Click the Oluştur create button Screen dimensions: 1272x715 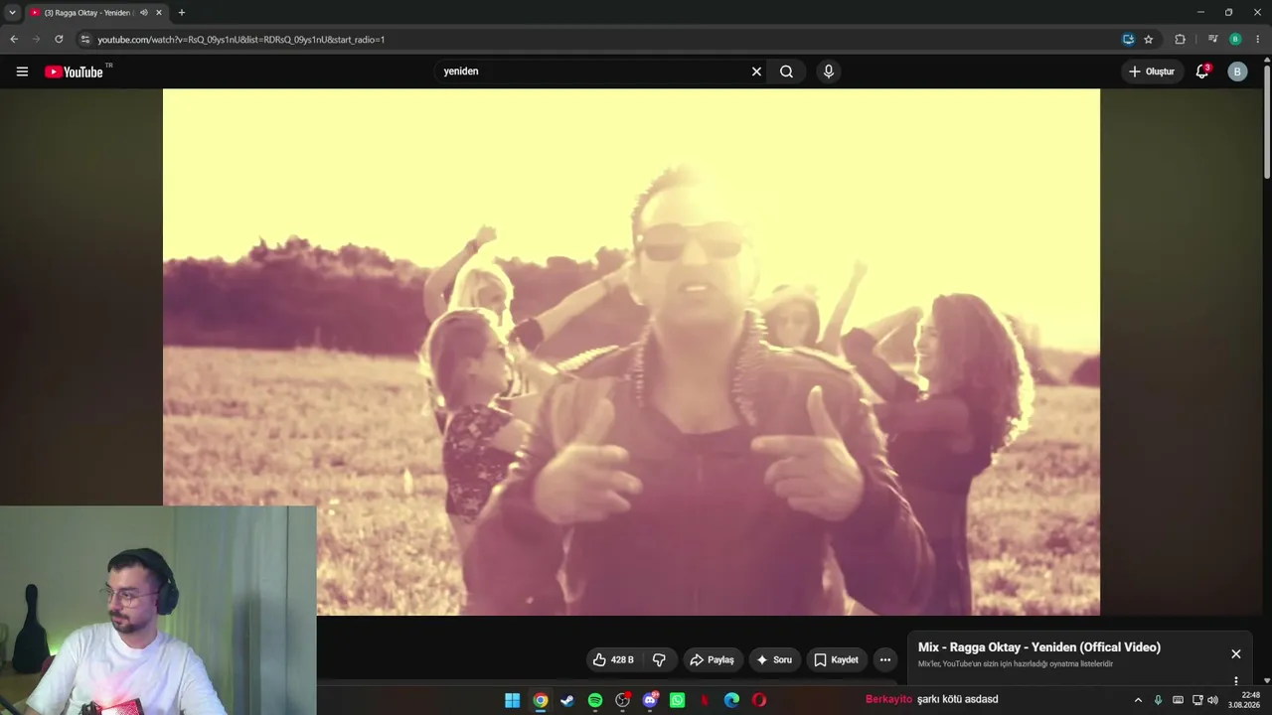(x=1153, y=71)
